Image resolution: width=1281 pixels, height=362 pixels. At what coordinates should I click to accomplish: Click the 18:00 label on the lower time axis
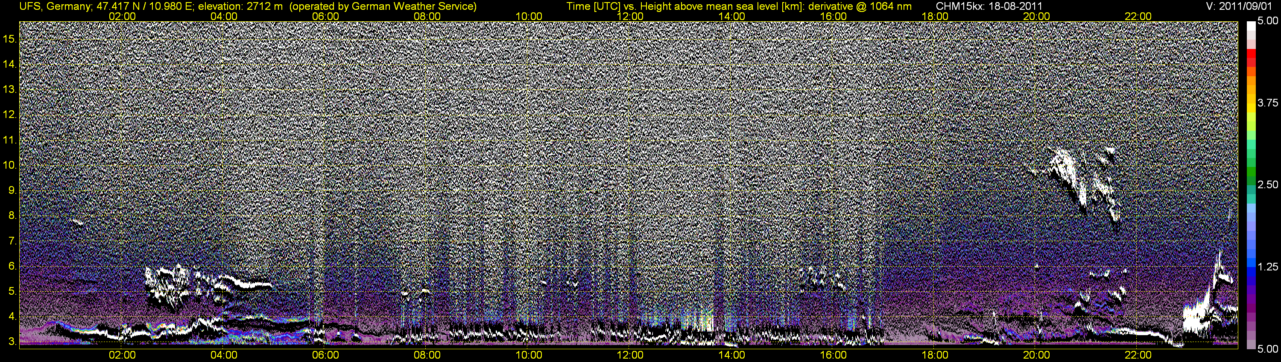click(x=935, y=355)
